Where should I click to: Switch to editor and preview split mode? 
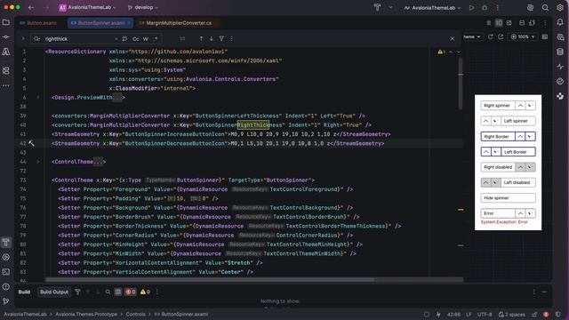[x=499, y=23]
